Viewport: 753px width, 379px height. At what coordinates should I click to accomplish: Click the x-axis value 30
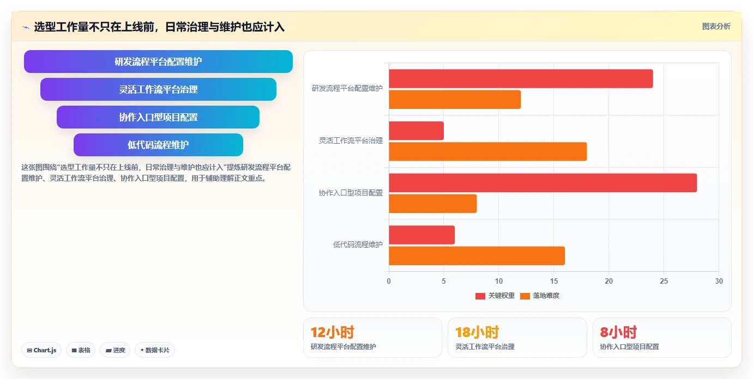(x=719, y=282)
